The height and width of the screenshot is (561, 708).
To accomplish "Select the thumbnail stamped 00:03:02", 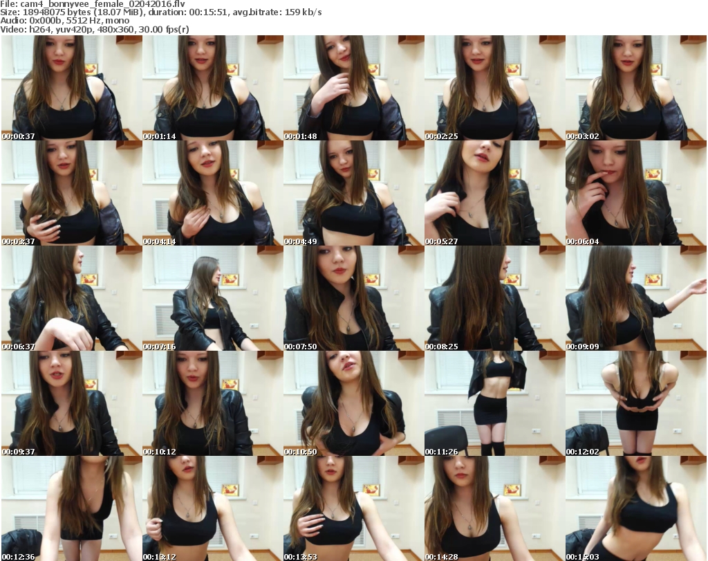I will 636,88.
